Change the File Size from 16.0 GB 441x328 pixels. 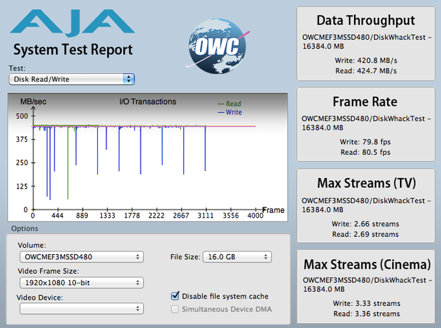click(236, 257)
